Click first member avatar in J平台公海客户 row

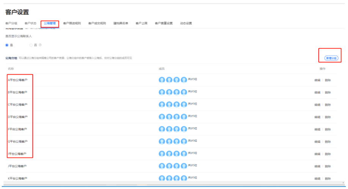tap(162, 166)
